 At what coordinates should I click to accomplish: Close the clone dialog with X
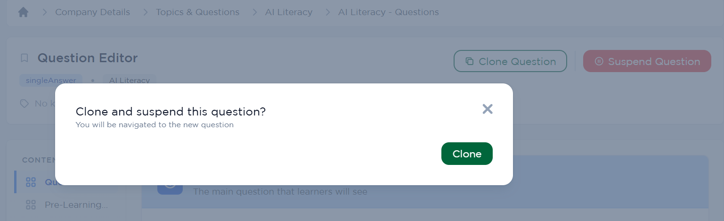[488, 109]
